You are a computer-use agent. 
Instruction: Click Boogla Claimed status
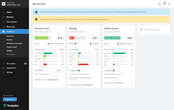click(94, 43)
